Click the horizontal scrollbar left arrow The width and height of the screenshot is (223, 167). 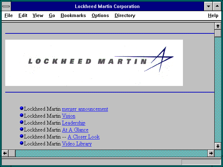coord(5,153)
